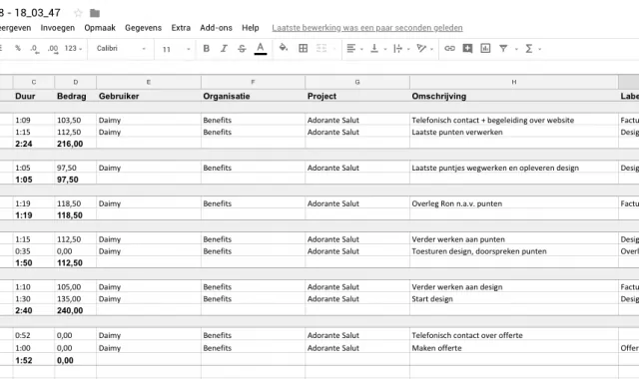Format selection as percent
The height and width of the screenshot is (379, 639).
18,48
